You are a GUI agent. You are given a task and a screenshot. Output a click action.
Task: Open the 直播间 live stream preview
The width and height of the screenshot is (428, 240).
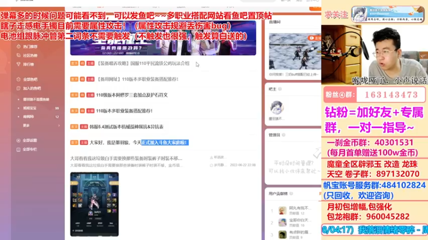[x=295, y=52]
